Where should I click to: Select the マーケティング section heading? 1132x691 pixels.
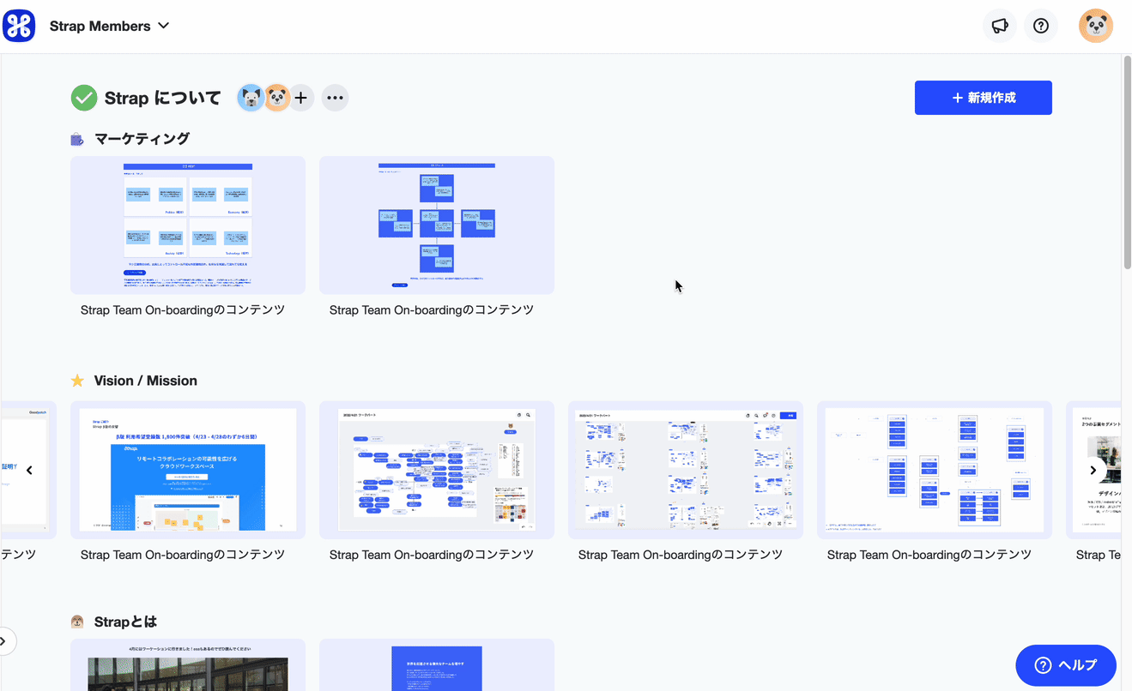142,139
